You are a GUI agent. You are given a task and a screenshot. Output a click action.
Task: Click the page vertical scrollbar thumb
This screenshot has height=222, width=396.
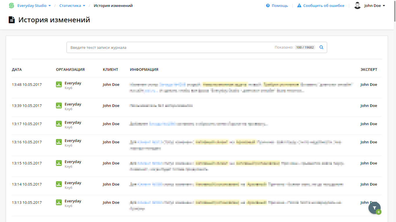click(395, 11)
